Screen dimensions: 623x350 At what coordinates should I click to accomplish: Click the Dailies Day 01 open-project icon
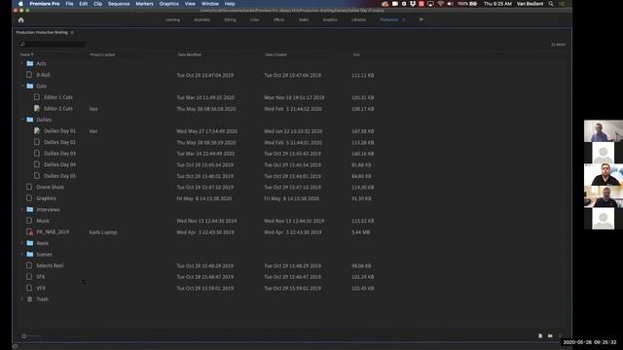[37, 130]
